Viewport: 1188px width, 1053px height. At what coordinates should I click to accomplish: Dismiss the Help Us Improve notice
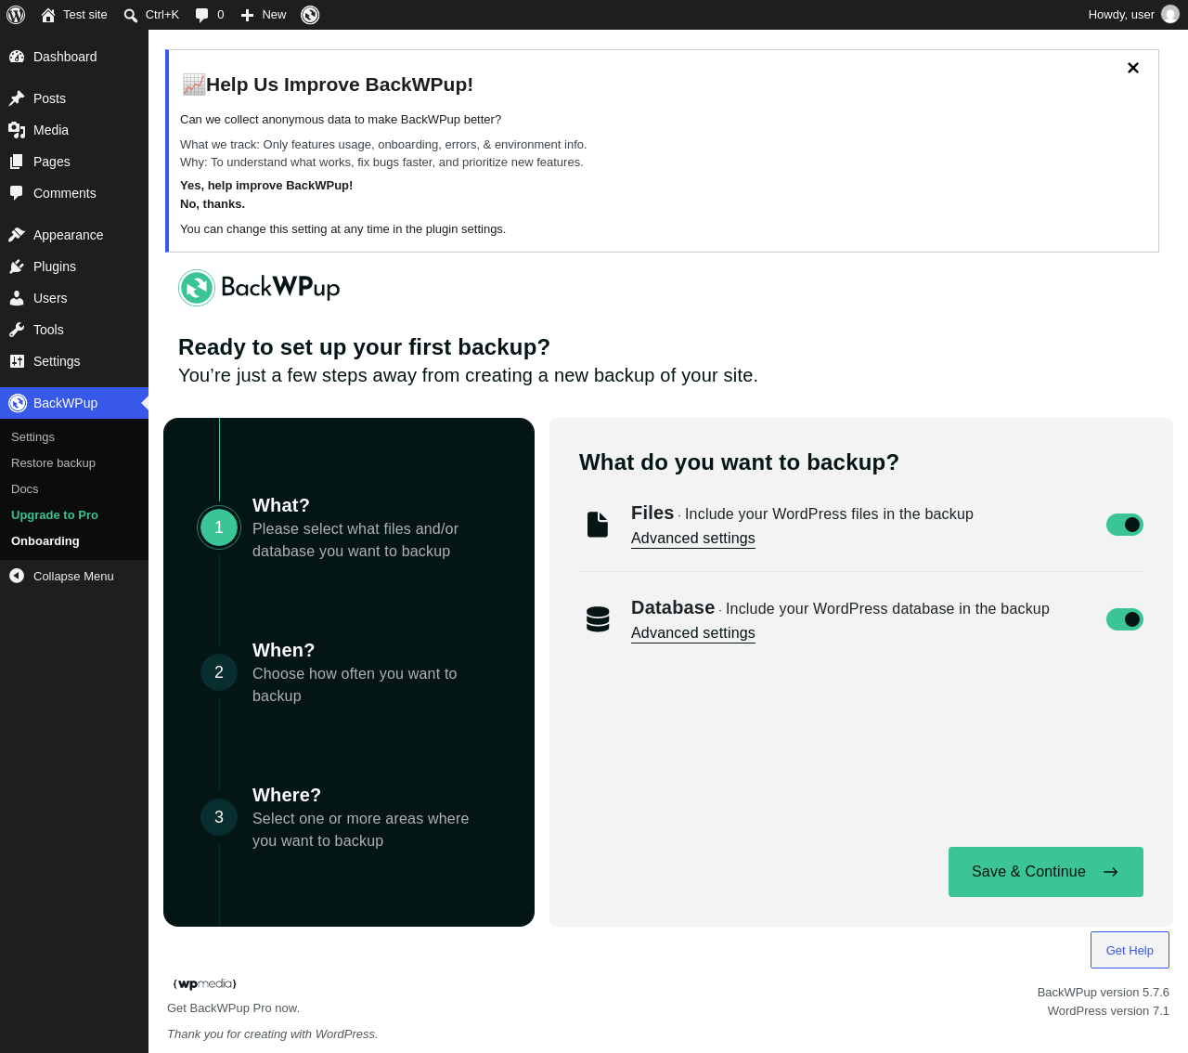pos(1133,68)
